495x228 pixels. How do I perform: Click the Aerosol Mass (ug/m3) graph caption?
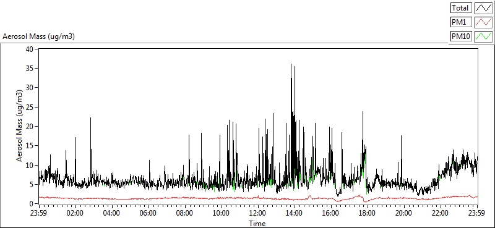click(38, 36)
